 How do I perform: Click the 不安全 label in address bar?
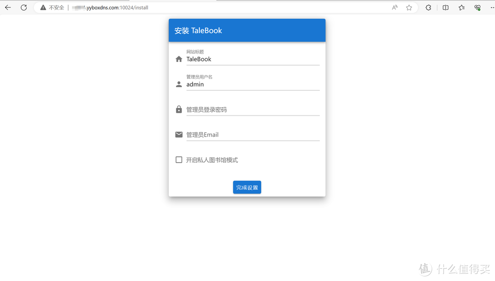tap(56, 8)
